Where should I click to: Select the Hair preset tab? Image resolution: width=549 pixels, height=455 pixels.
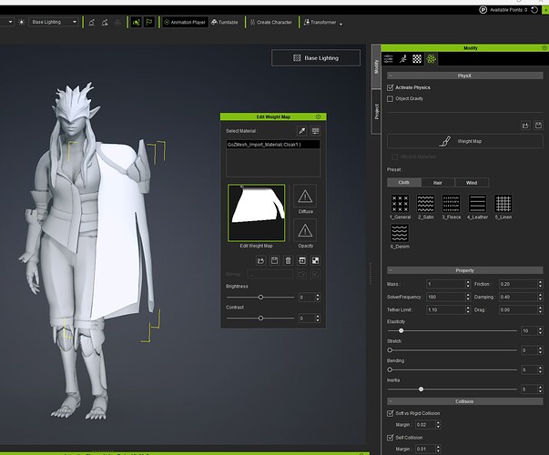(x=438, y=182)
